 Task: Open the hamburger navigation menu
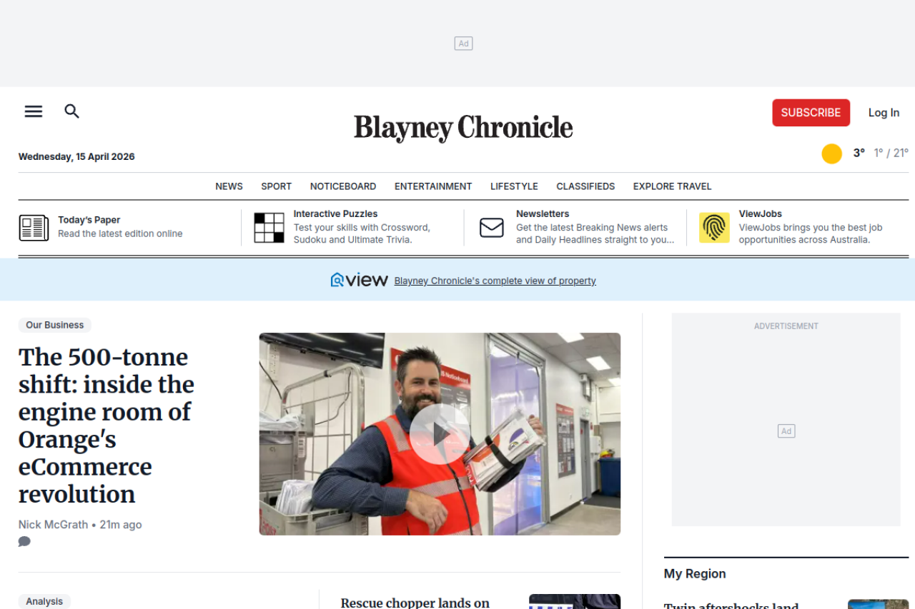(34, 111)
